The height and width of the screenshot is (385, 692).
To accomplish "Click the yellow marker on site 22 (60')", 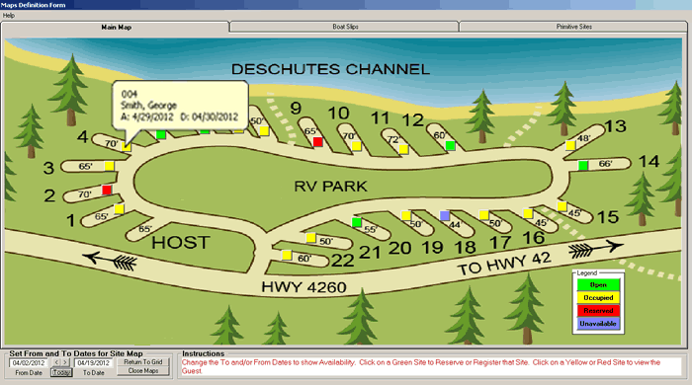I will [x=287, y=255].
